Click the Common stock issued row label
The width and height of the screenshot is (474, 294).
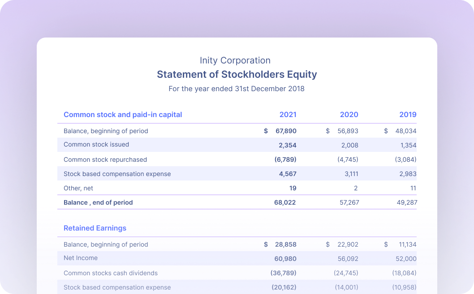[x=96, y=145]
